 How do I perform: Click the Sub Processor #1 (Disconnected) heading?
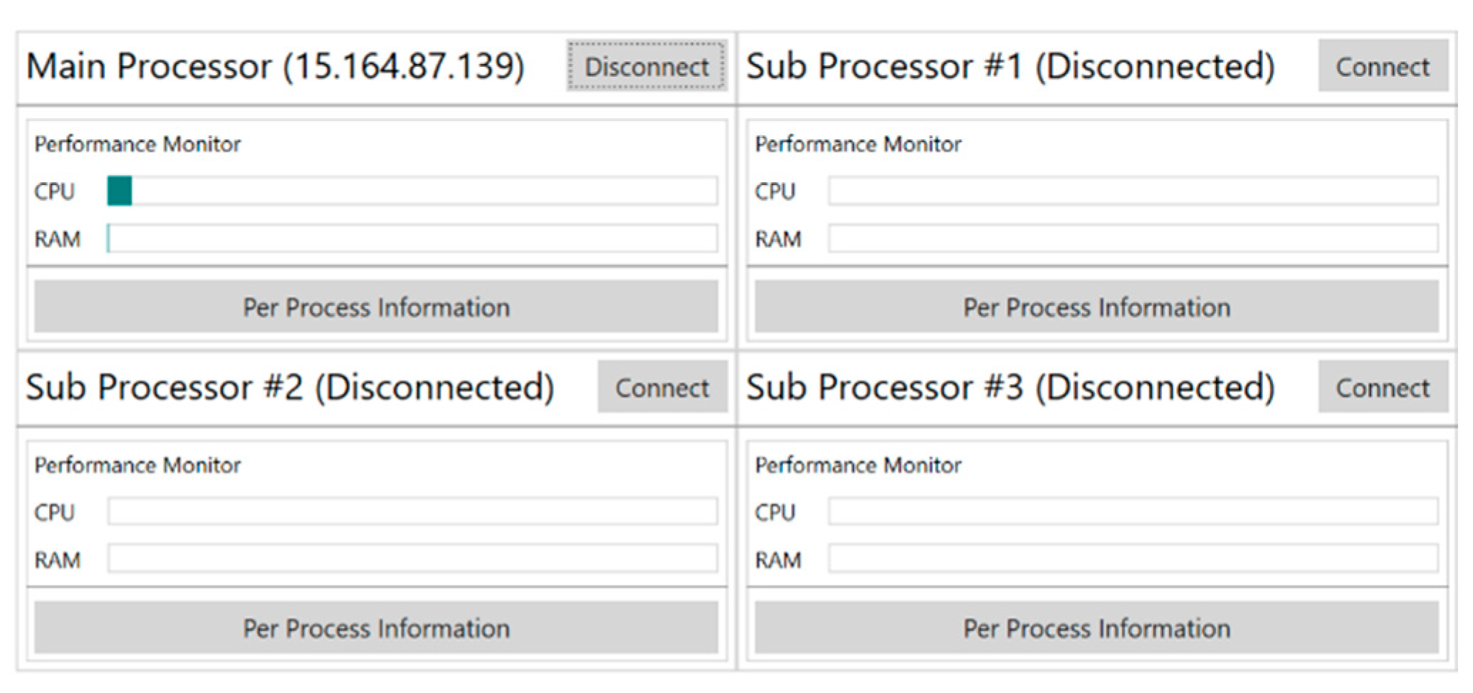1010,66
